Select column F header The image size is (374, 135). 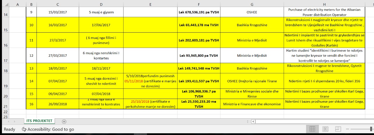[x=199, y=4]
